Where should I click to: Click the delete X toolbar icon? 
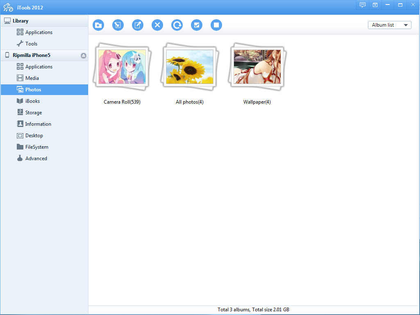pyautogui.click(x=157, y=25)
